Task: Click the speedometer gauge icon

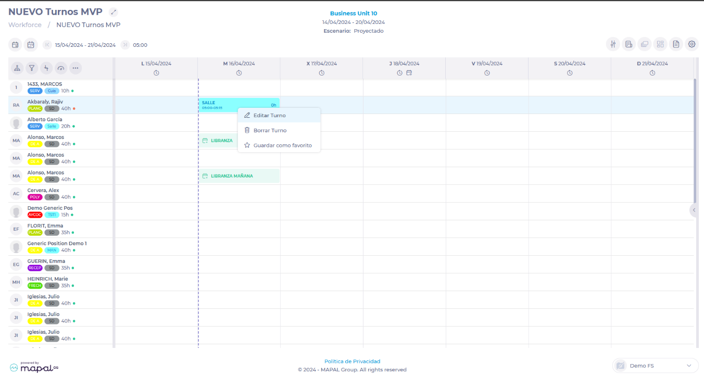Action: tap(61, 68)
